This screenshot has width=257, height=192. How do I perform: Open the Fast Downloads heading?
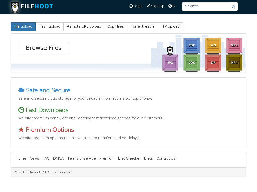click(x=47, y=110)
